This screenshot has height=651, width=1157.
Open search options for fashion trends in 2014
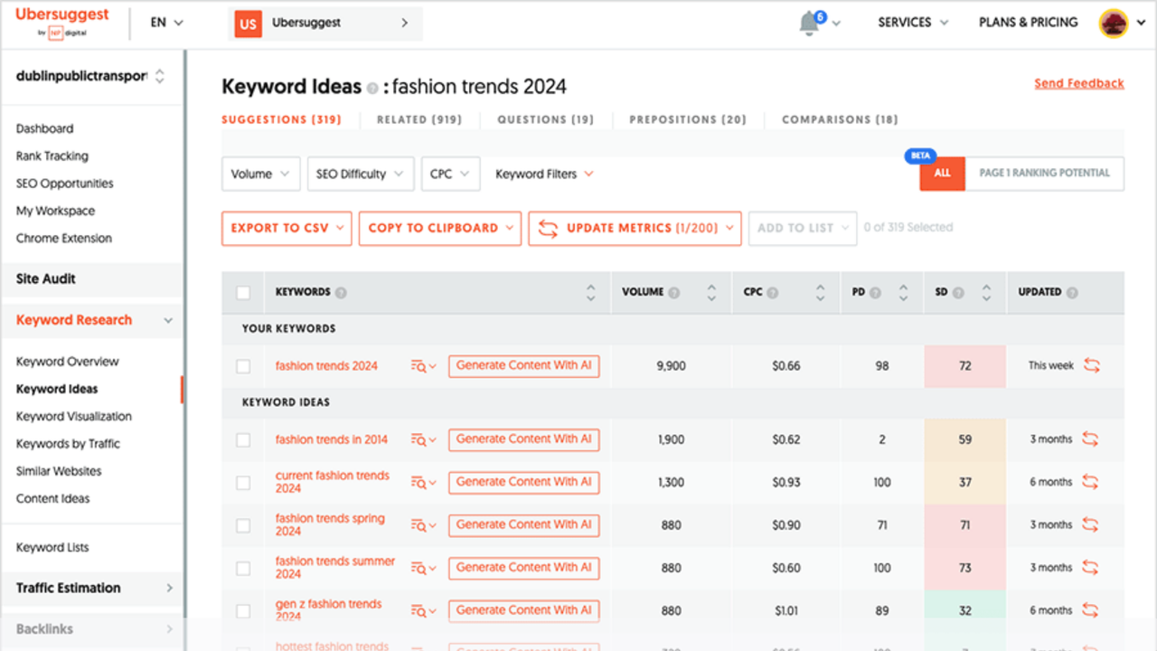423,440
